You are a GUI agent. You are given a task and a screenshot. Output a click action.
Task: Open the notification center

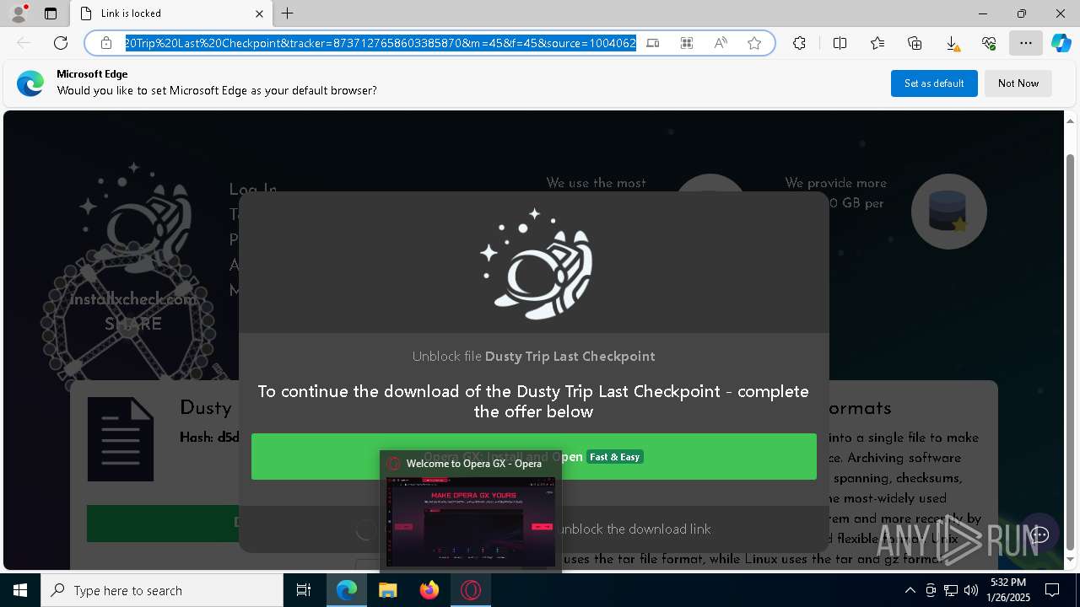(1053, 590)
